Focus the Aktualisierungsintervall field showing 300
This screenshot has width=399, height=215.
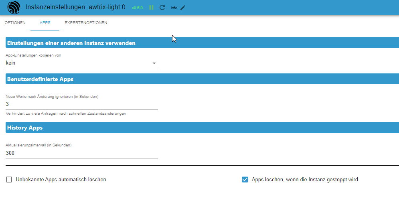[x=82, y=153]
